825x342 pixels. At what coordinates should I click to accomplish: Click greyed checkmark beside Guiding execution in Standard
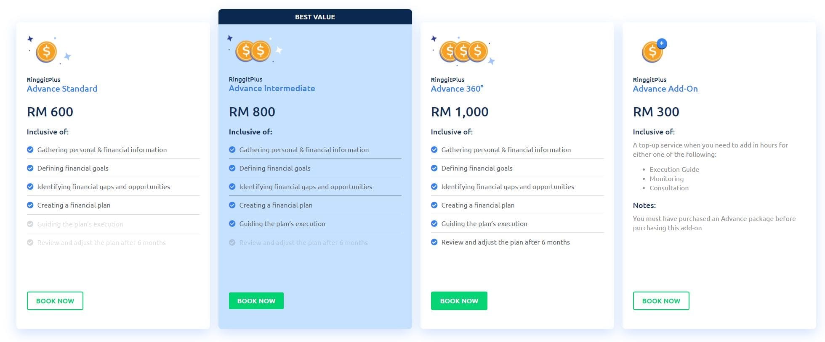[x=30, y=224]
